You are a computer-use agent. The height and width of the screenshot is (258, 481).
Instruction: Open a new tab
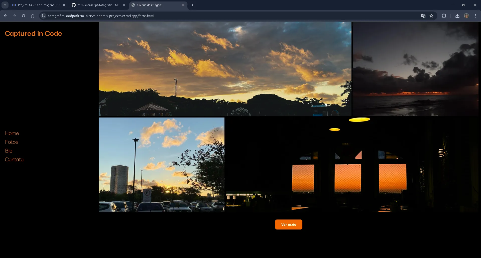click(x=192, y=5)
